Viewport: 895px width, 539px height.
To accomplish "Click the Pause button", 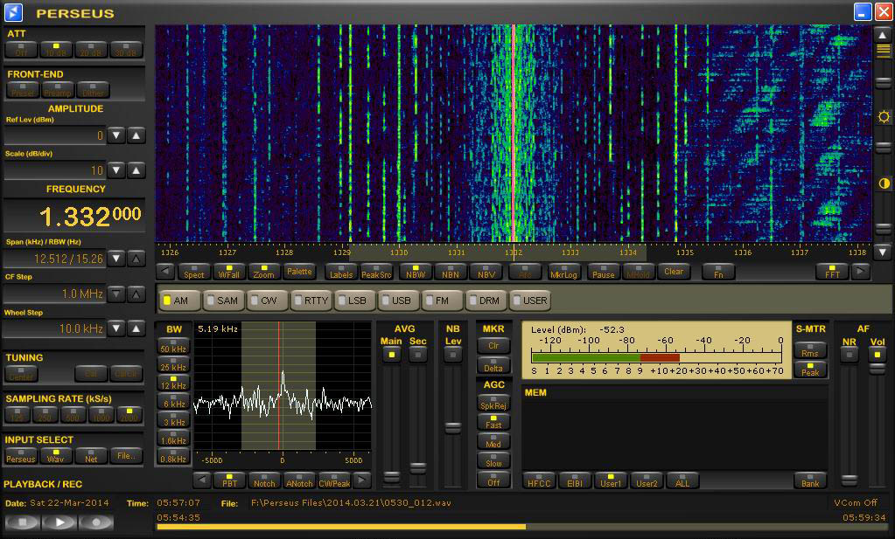I will pyautogui.click(x=603, y=272).
